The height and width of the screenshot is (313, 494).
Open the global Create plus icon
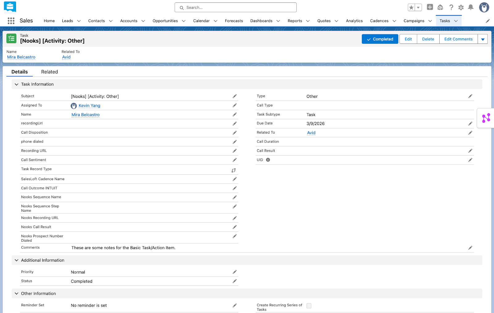[x=430, y=7]
